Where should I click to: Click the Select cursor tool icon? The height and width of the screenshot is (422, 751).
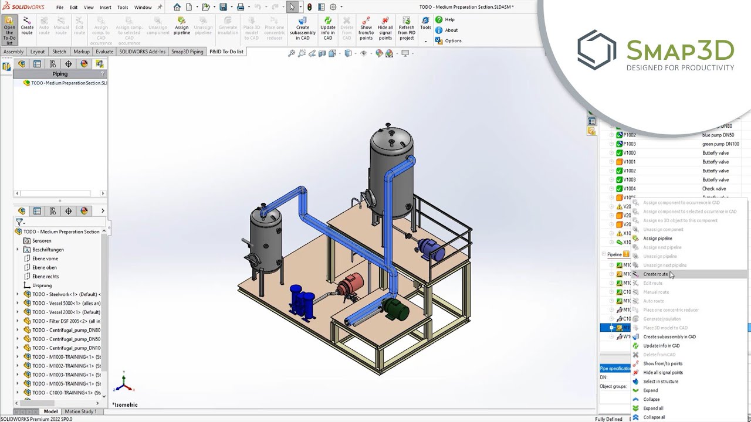[292, 7]
